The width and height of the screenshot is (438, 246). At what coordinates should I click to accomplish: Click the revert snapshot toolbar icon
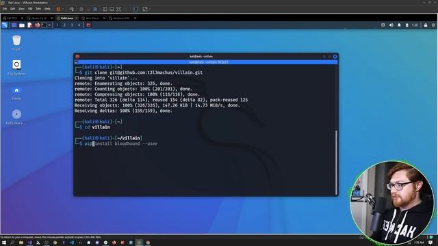(x=88, y=9)
